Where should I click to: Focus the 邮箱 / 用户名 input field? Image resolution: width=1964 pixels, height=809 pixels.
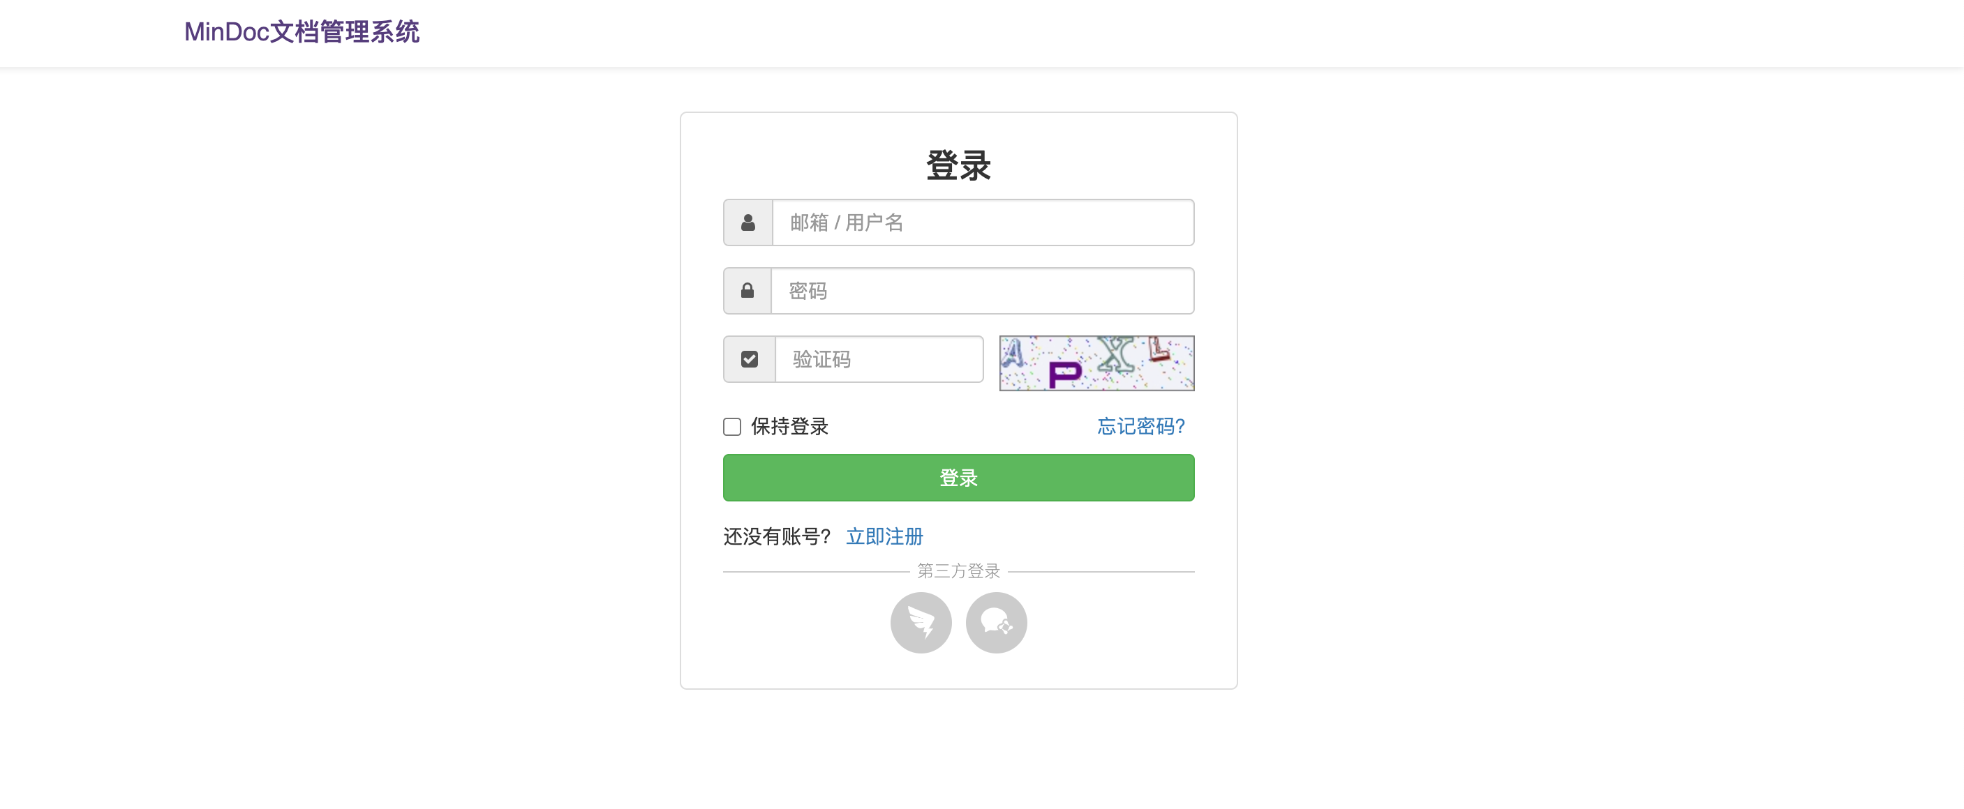982,222
